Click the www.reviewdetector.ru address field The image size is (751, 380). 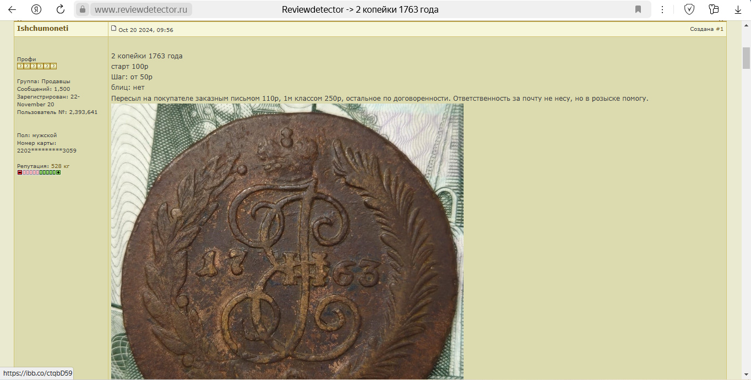(x=141, y=9)
